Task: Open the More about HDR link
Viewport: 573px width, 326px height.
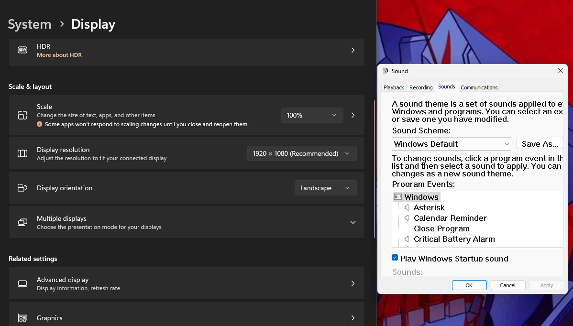Action: (59, 55)
